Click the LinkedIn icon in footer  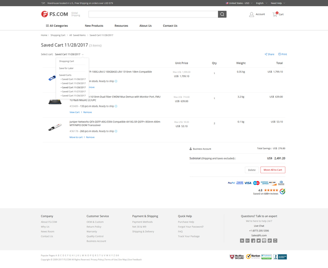(x=242, y=240)
